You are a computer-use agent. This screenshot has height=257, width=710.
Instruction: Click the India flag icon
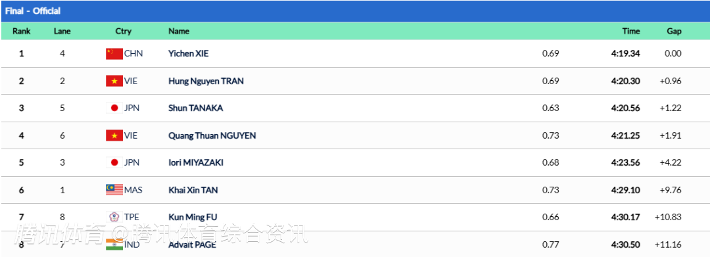pos(114,245)
